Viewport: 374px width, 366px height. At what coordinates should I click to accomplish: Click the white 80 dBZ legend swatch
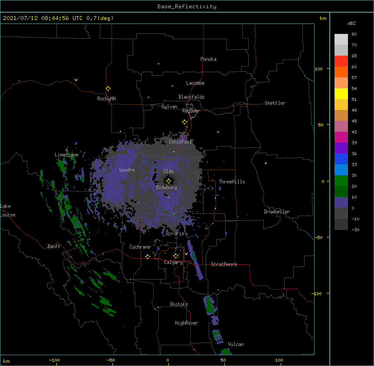[341, 39]
